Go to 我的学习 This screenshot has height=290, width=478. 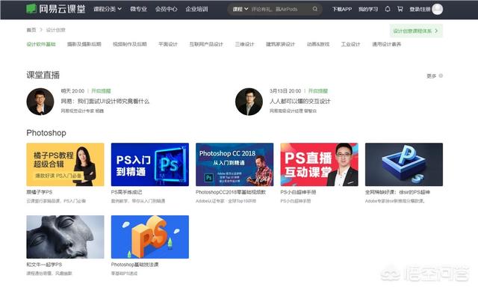(x=368, y=9)
